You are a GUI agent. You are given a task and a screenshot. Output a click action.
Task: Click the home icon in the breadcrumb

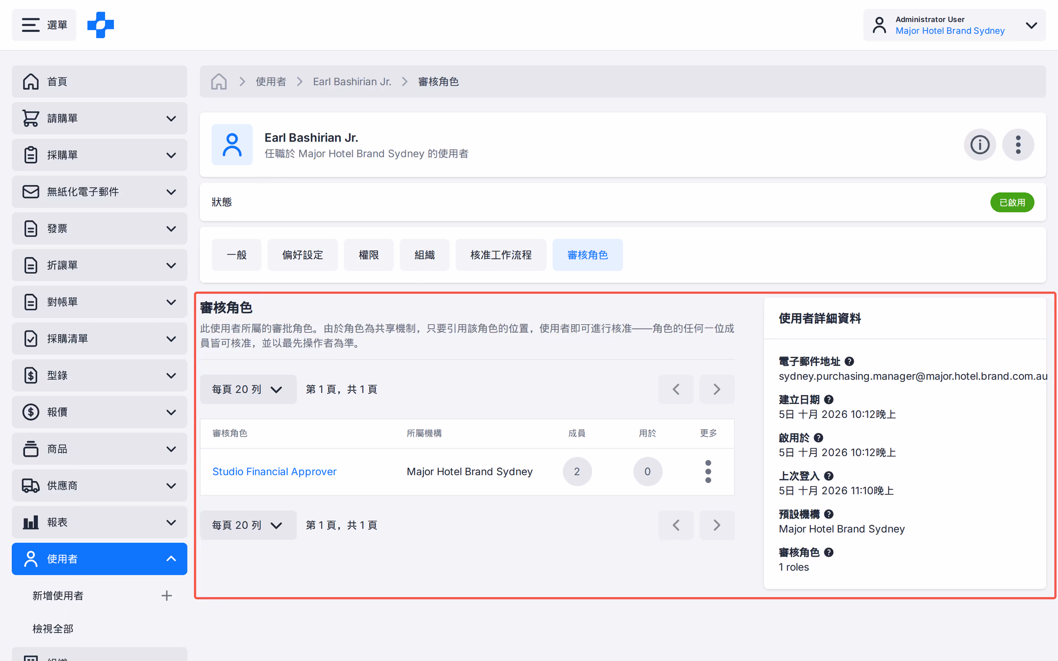pyautogui.click(x=219, y=82)
